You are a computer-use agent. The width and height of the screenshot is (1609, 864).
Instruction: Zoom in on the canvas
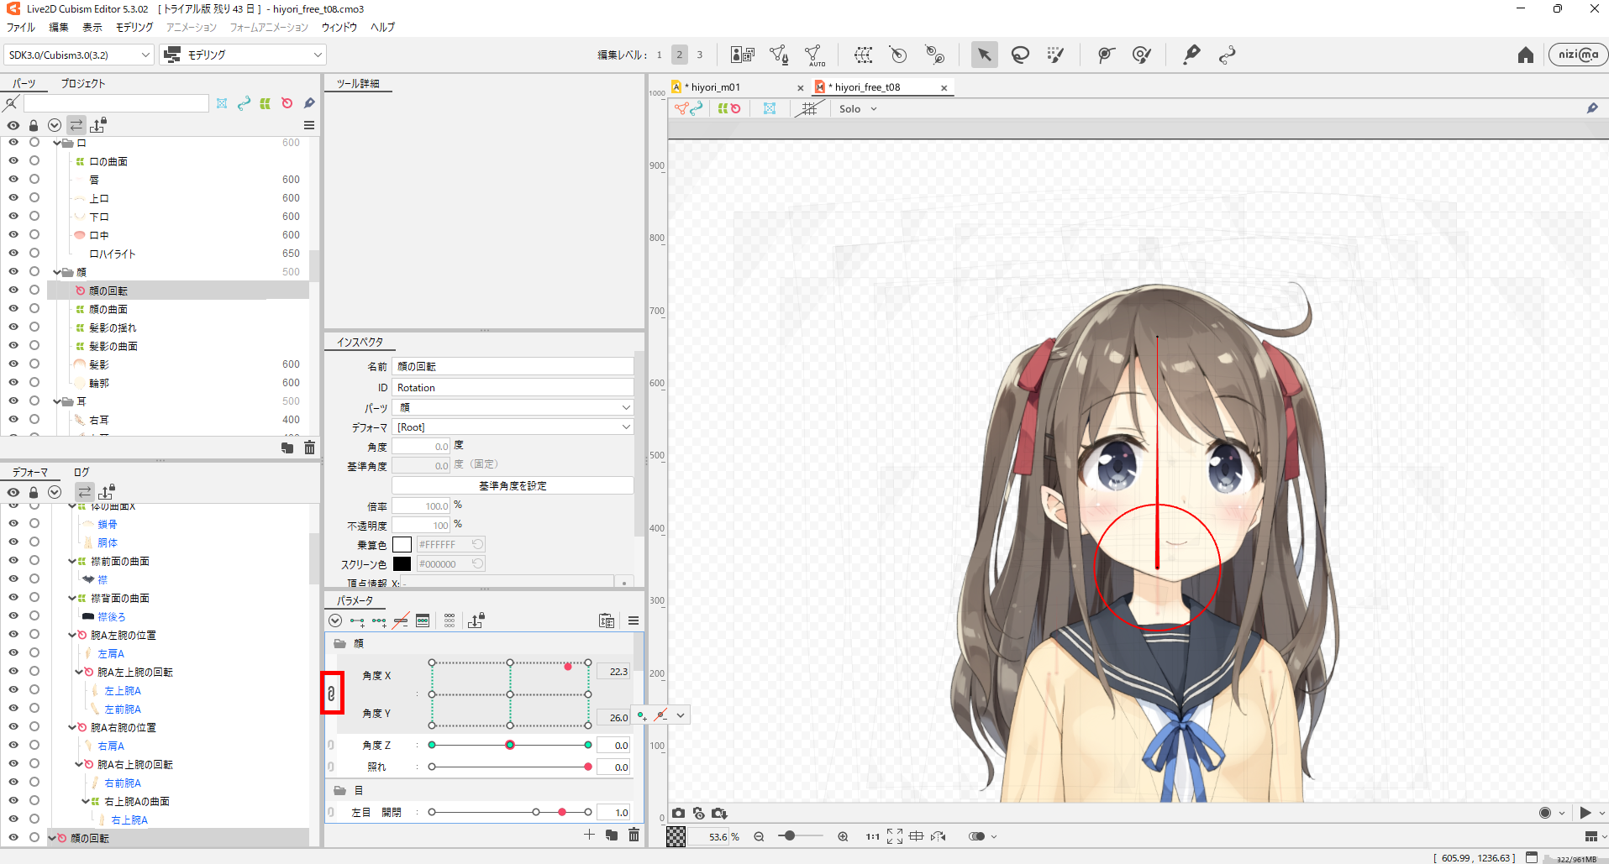[843, 836]
